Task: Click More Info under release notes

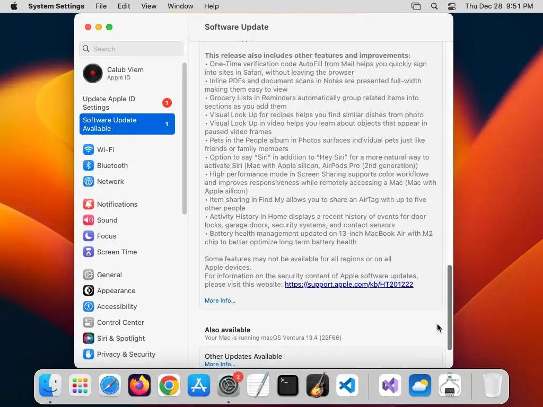Action: [x=220, y=300]
